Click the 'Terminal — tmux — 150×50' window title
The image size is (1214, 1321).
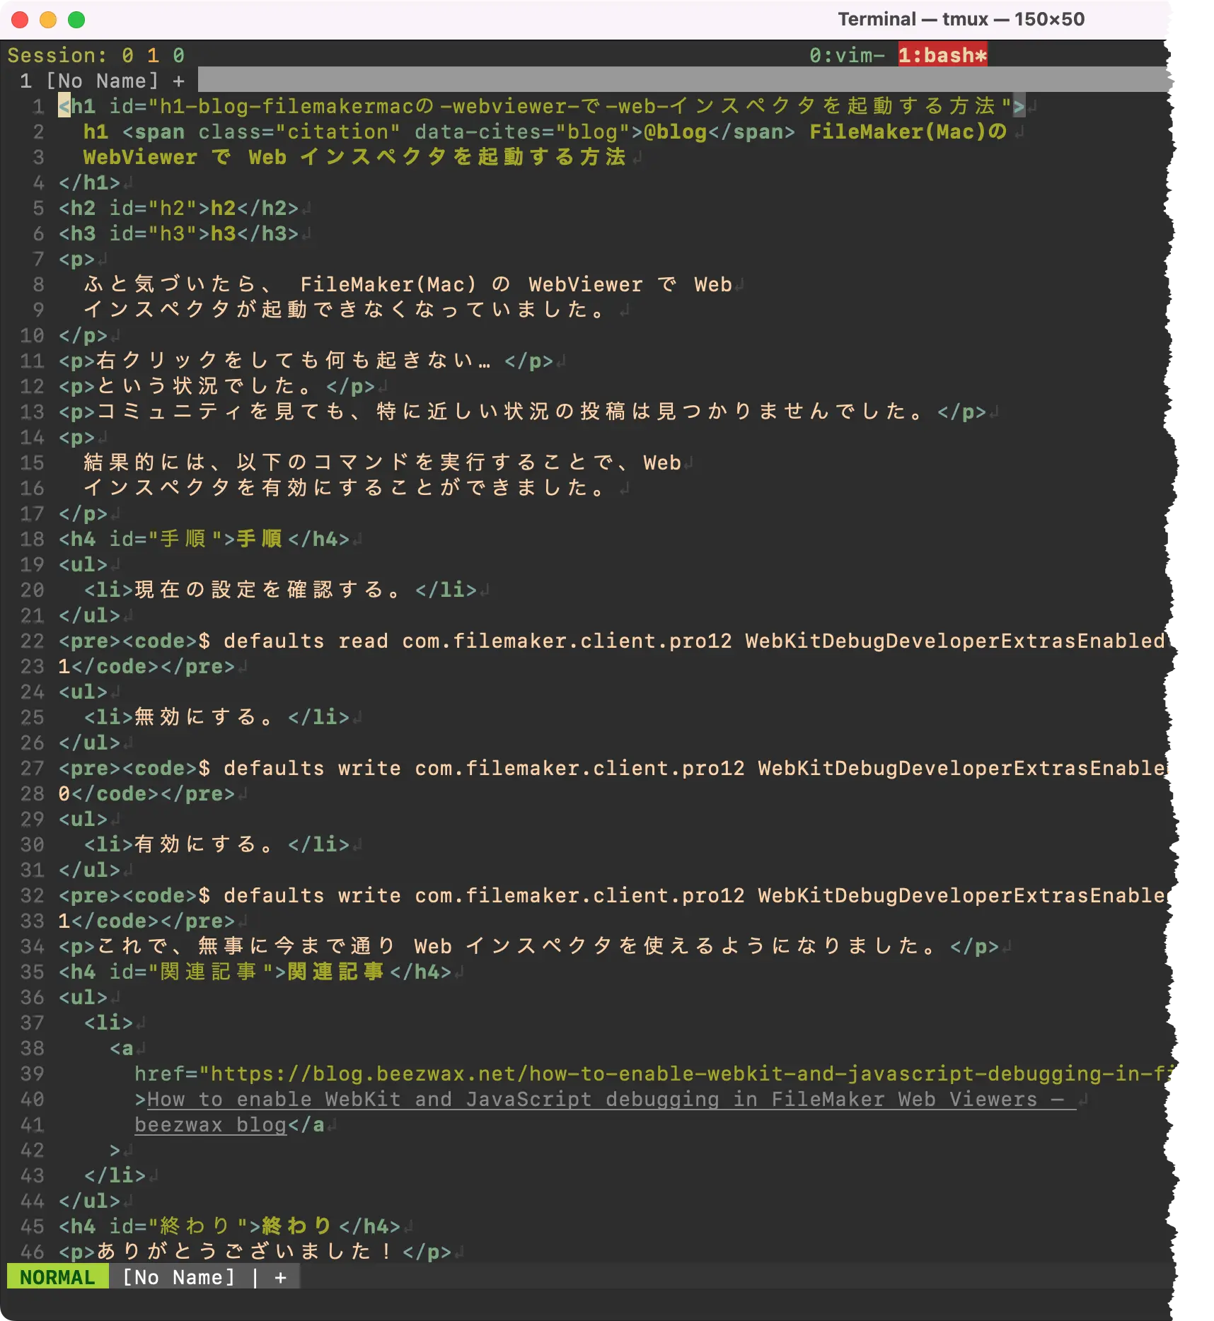[961, 19]
